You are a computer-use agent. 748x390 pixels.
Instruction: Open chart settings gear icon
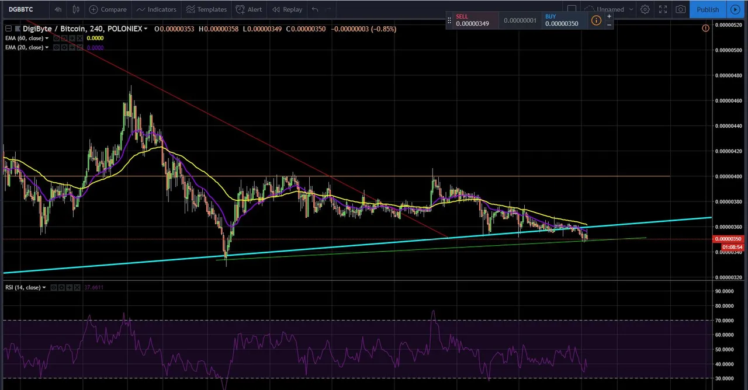click(x=645, y=9)
